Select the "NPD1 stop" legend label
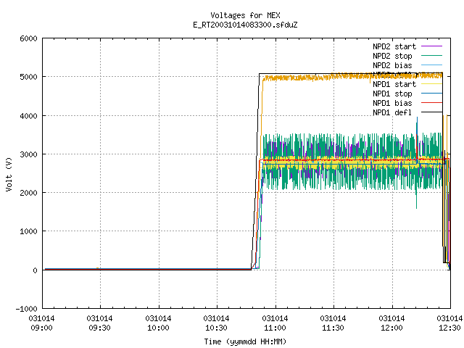This screenshot has width=464, height=348. [392, 94]
